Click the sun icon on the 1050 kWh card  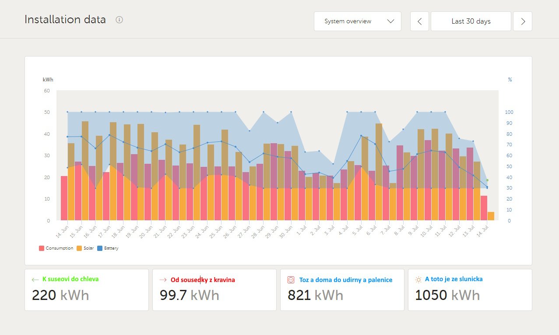click(x=418, y=279)
